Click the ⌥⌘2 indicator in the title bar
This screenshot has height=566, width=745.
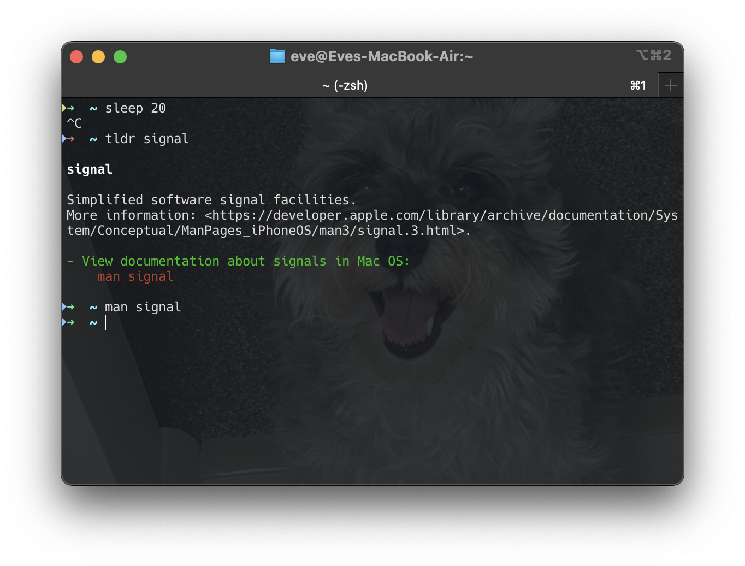click(x=653, y=55)
